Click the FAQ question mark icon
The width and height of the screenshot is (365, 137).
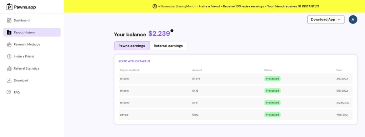click(x=9, y=92)
